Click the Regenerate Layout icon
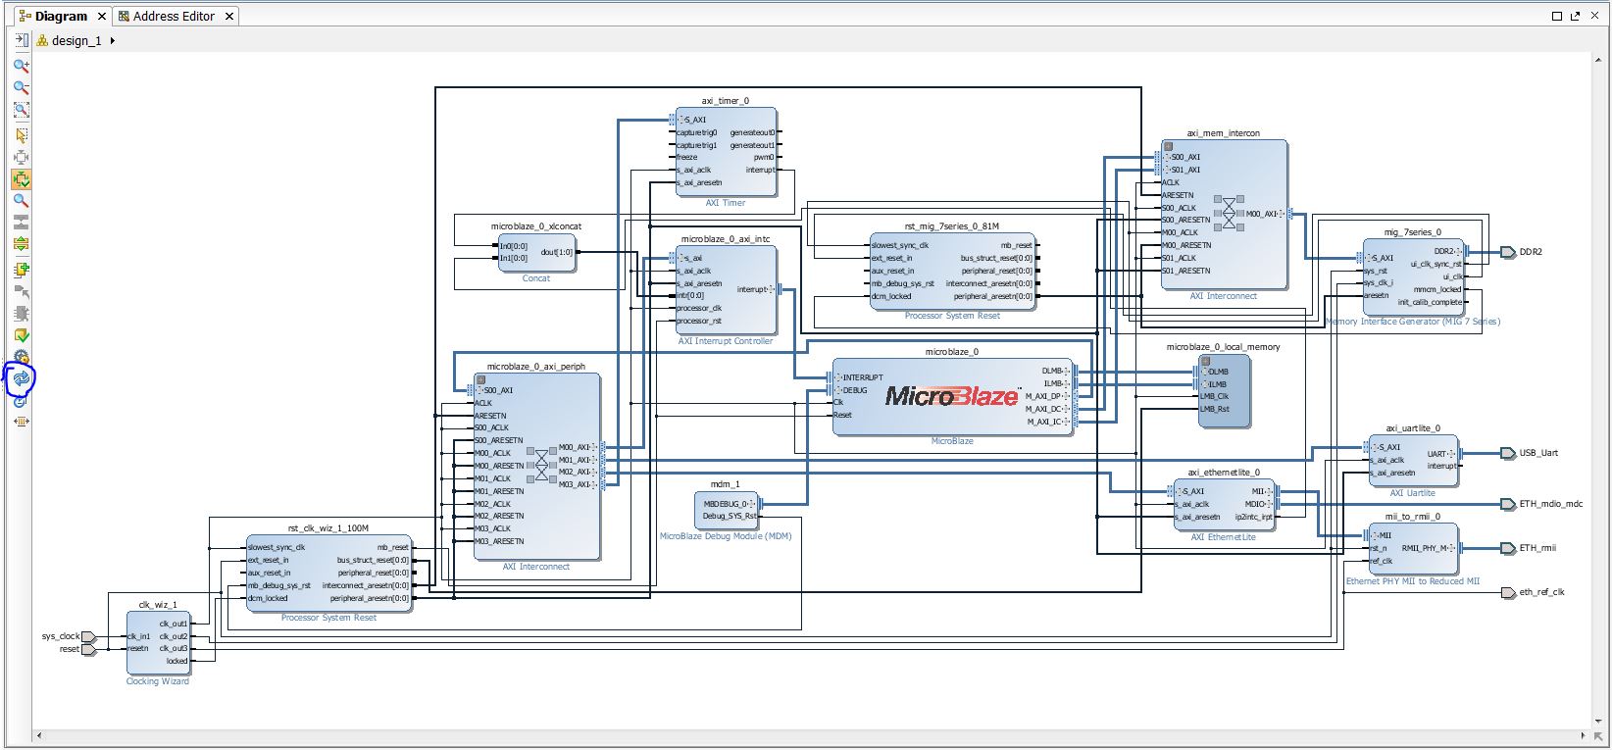This screenshot has height=750, width=1612. (21, 378)
